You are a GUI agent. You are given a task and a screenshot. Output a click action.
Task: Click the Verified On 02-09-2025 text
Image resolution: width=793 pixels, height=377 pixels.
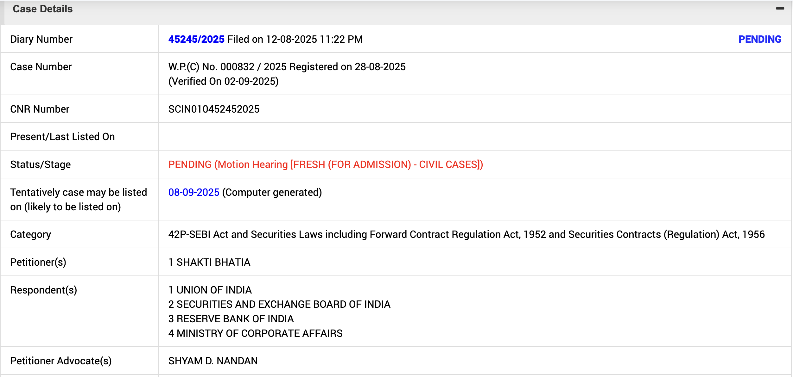tap(223, 81)
